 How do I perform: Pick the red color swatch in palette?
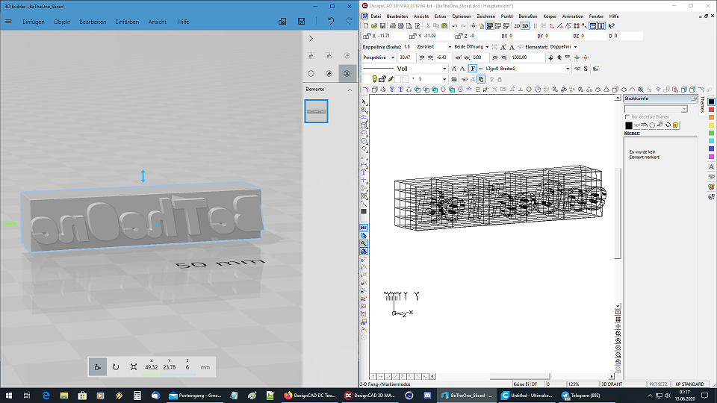pyautogui.click(x=711, y=110)
